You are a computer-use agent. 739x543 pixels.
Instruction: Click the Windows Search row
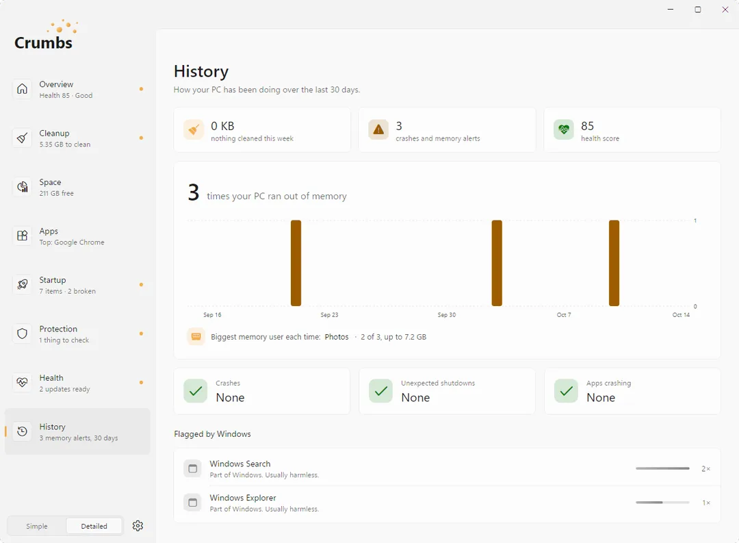(448, 468)
